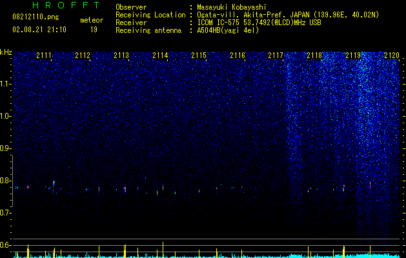The width and height of the screenshot is (406, 258).
Task: Click the 2112 time marker
Action: coord(83,55)
